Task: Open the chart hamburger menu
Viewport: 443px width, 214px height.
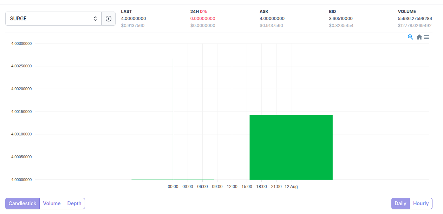Action: (426, 37)
